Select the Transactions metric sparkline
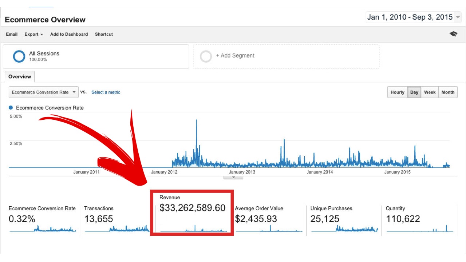 pos(116,229)
